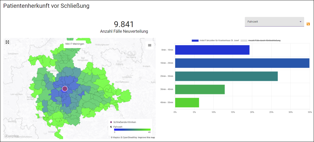The image size is (314, 142).
Task: Open the map hamburger menu
Action: pos(150,45)
